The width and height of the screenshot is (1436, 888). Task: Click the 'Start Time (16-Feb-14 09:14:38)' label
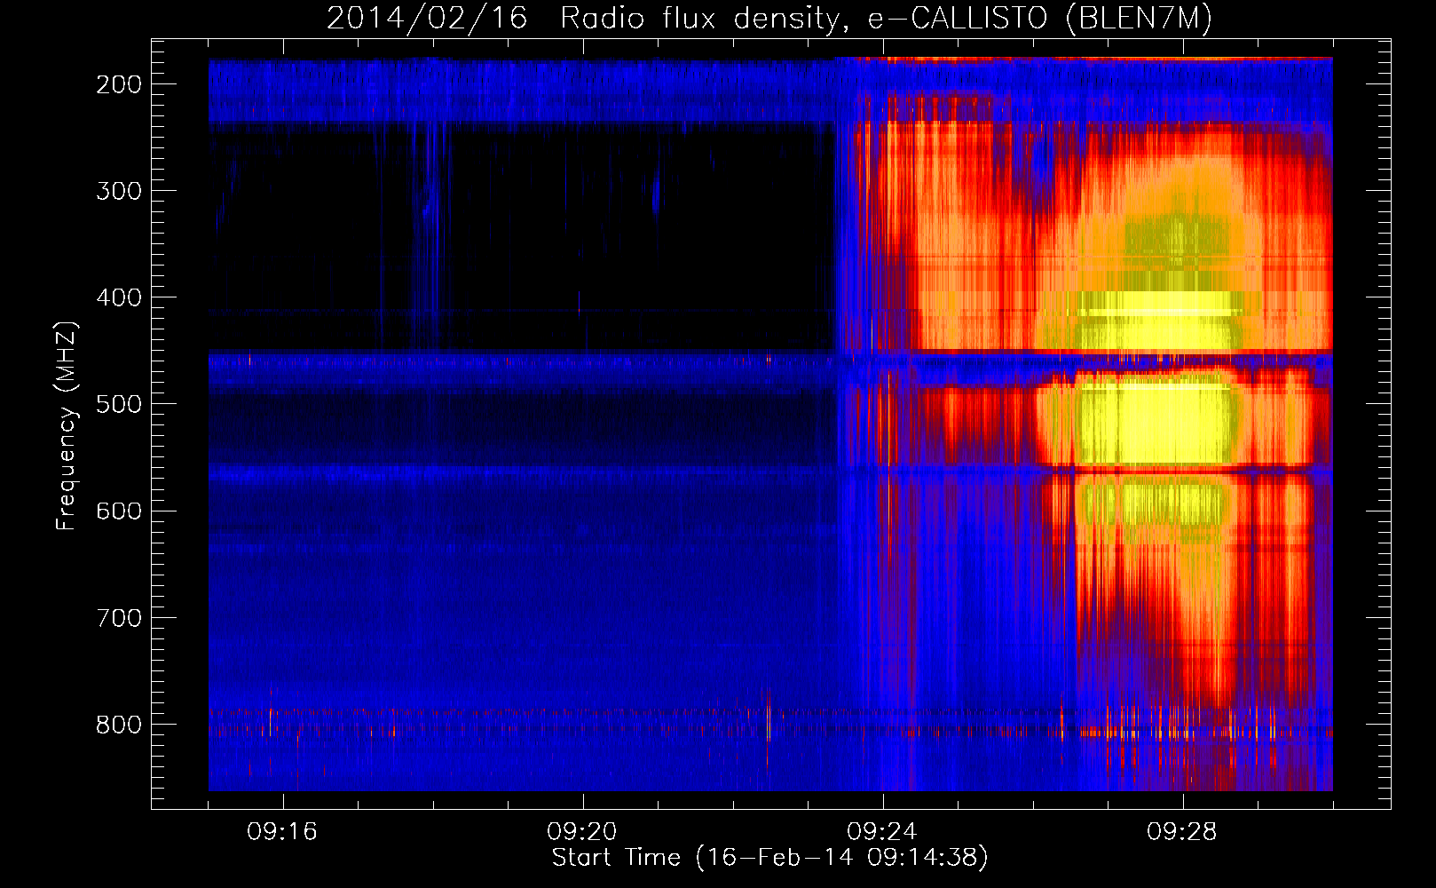pyautogui.click(x=769, y=857)
